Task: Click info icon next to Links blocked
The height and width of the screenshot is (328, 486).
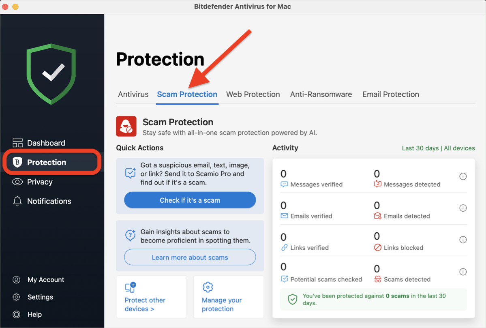Action: pyautogui.click(x=463, y=240)
